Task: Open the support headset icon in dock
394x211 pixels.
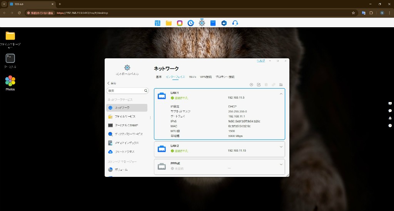Action: point(235,23)
